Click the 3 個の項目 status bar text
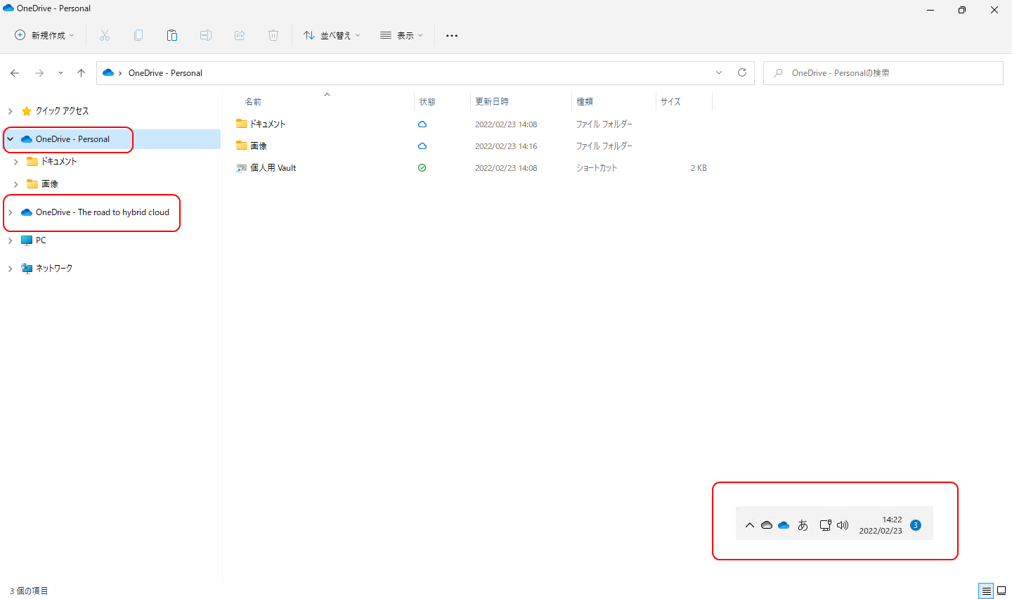Viewport: 1012px width, 599px height. click(29, 591)
